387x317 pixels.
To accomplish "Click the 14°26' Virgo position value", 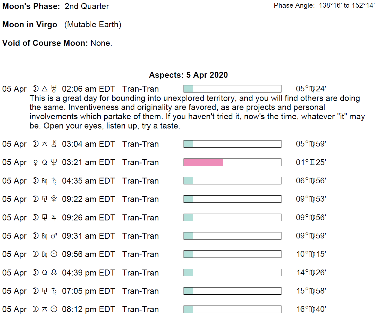I will tap(311, 273).
